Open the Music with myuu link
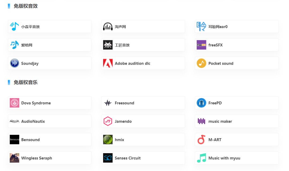This screenshot has width=289, height=171. pos(237,158)
